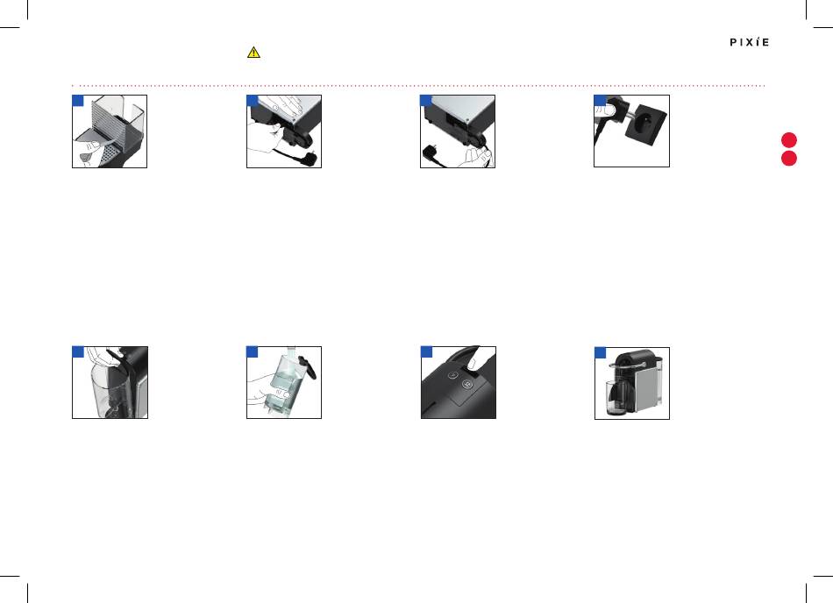The height and width of the screenshot is (603, 833).
Task: Click blue step square on full coffee machine image
Action: (x=601, y=353)
